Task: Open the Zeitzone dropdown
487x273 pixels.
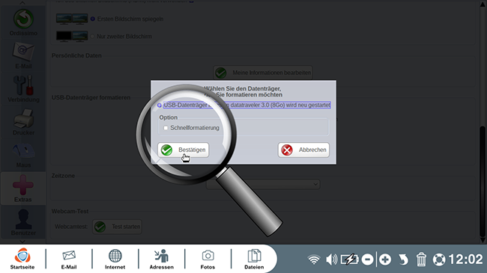Action: pos(263,184)
